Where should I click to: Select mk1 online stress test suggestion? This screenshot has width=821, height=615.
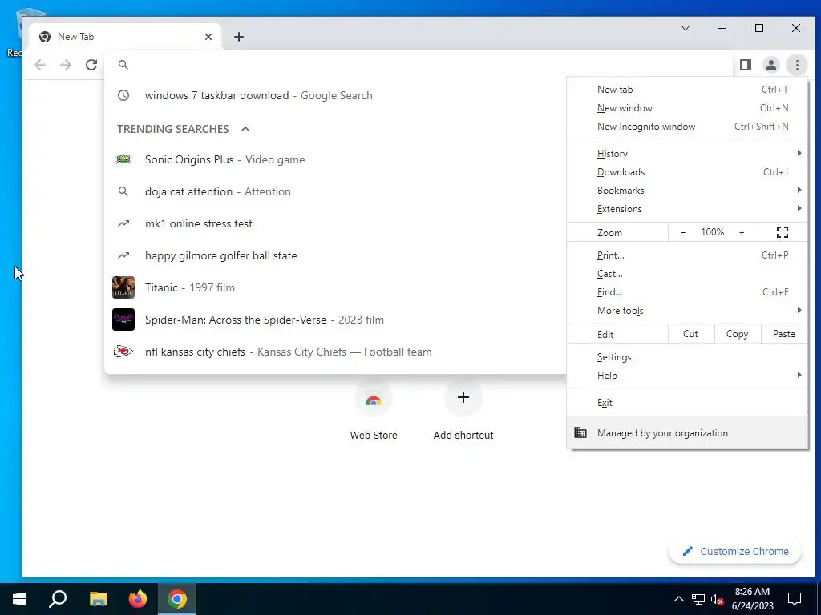click(335, 224)
